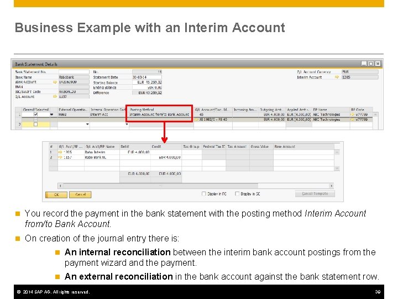The image size is (398, 299).
Task: Click the Cleared/Selected column header
Action: (x=36, y=110)
